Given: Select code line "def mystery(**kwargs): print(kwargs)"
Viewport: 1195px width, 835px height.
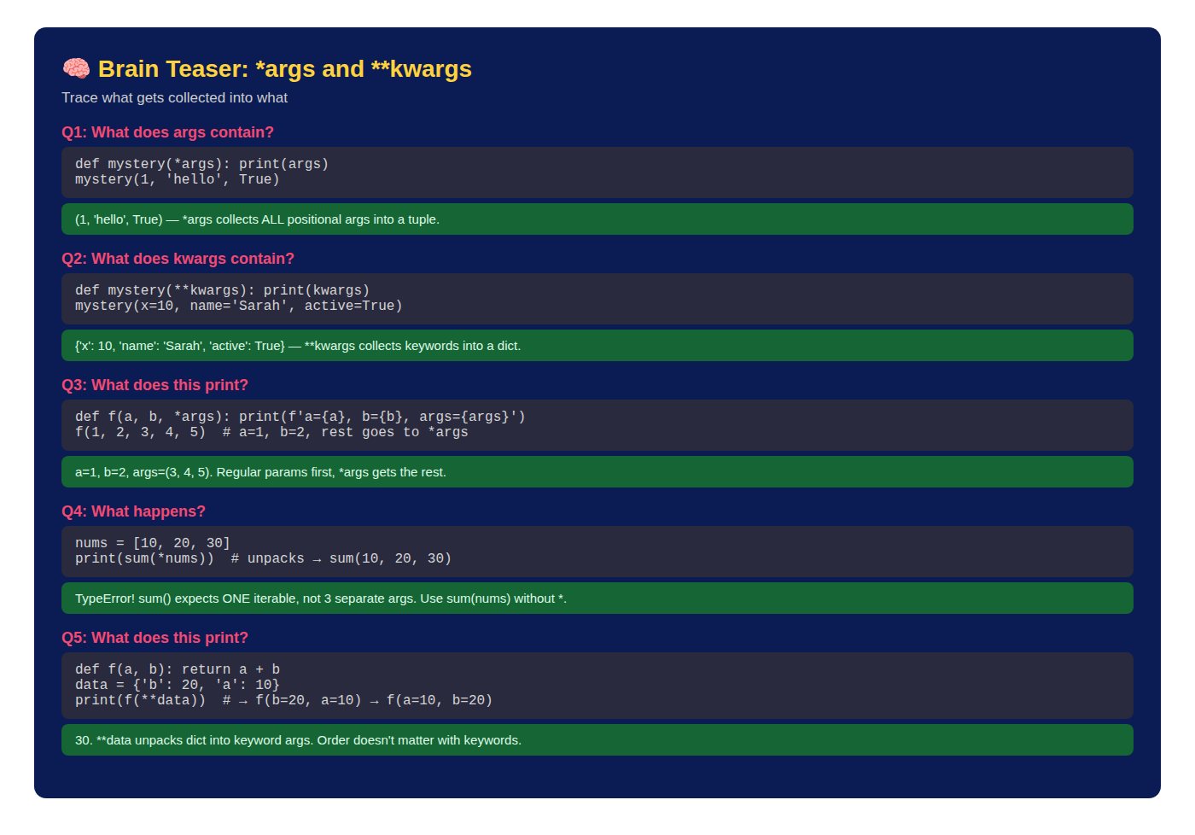Looking at the screenshot, I should pos(222,290).
